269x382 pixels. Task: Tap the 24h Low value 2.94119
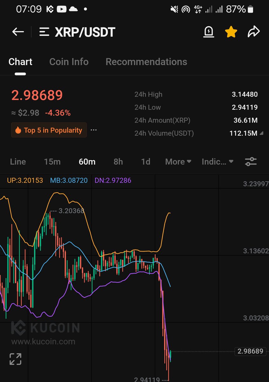point(245,107)
